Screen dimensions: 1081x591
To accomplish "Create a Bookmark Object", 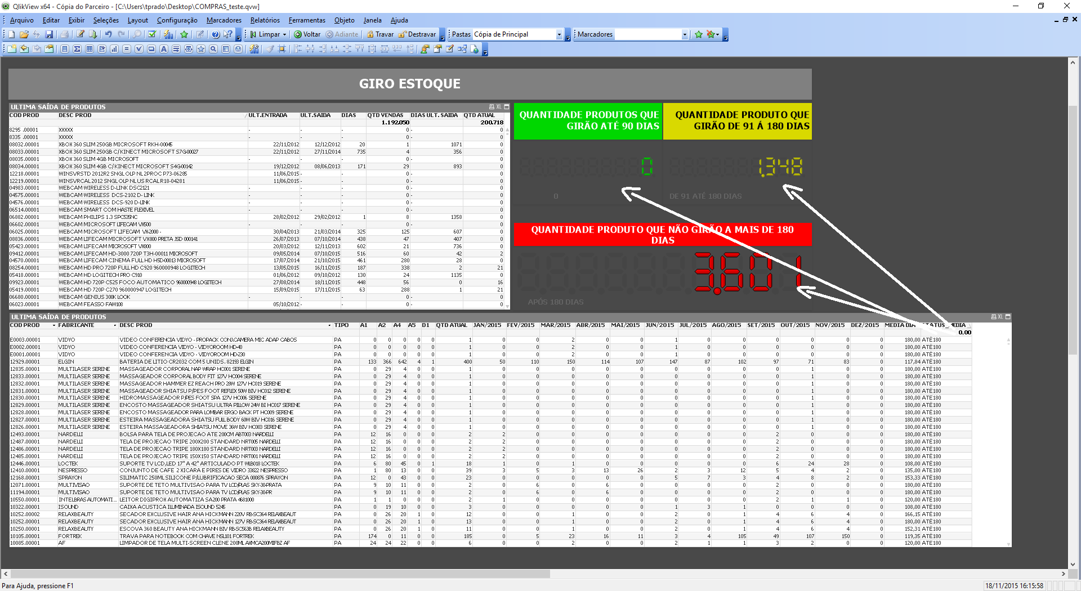I will coord(201,49).
